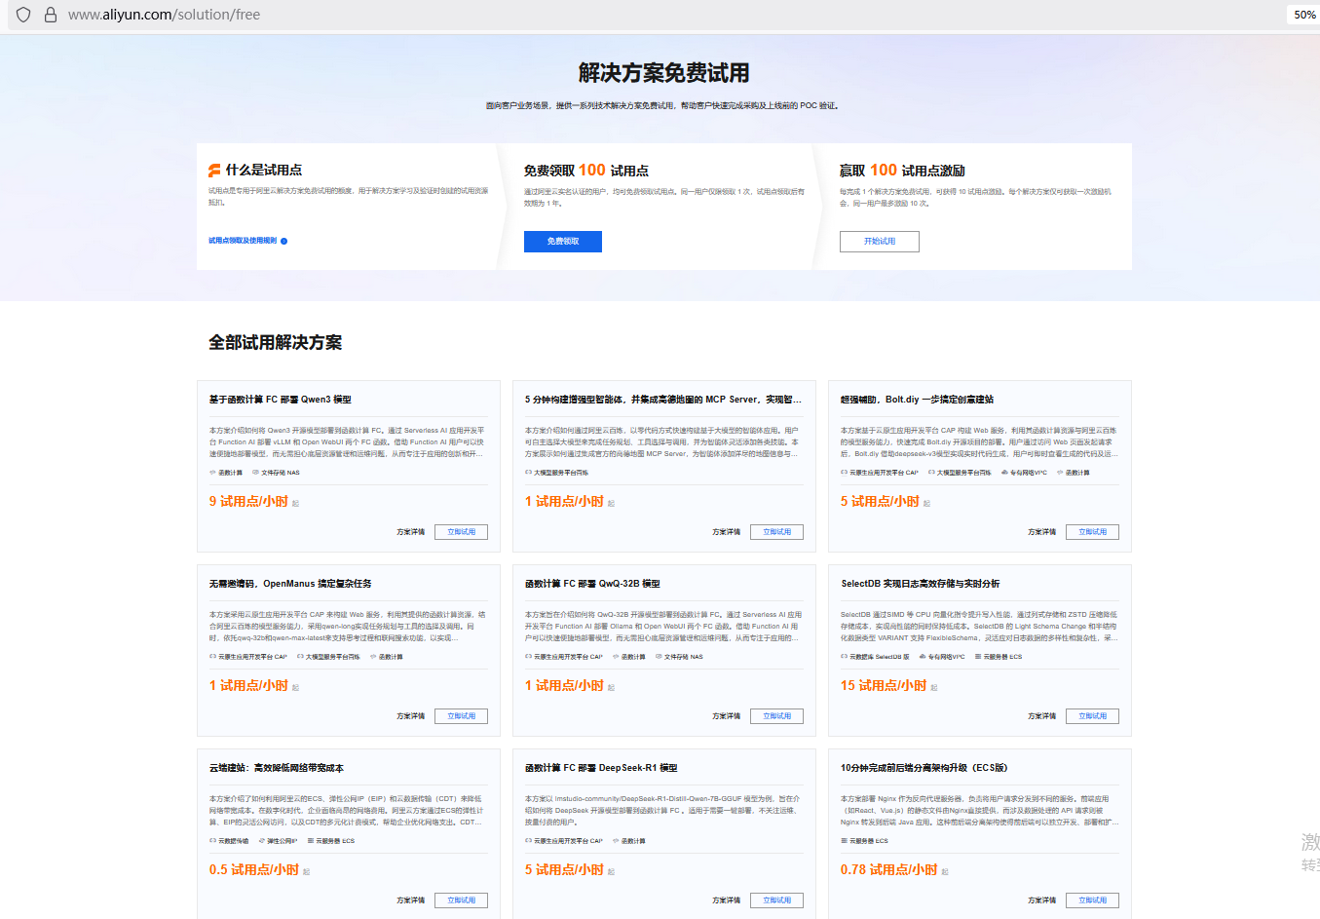1320x919 pixels.
Task: Click 方案详情 in the Qwen3 card
Action: click(x=410, y=532)
